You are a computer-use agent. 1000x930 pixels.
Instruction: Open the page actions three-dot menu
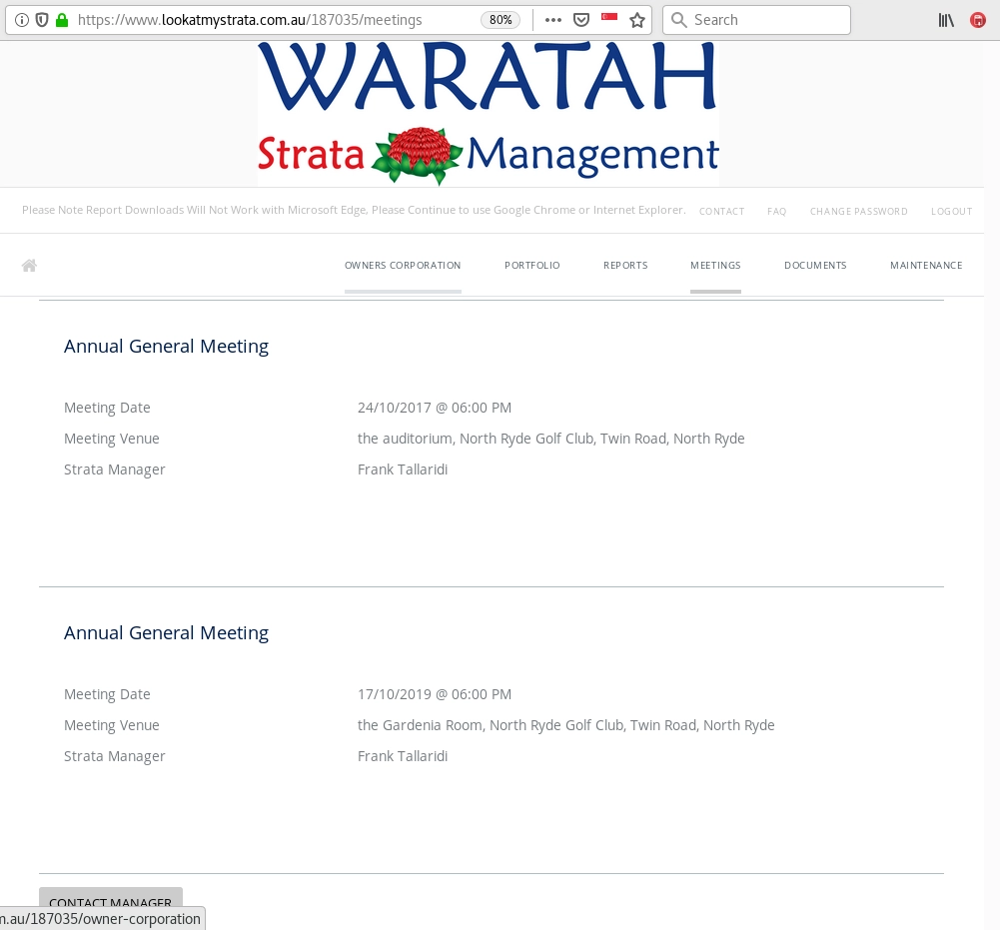click(x=552, y=20)
